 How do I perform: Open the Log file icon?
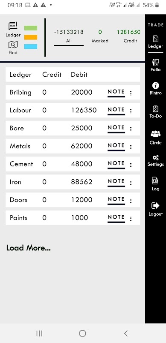pyautogui.click(x=155, y=181)
